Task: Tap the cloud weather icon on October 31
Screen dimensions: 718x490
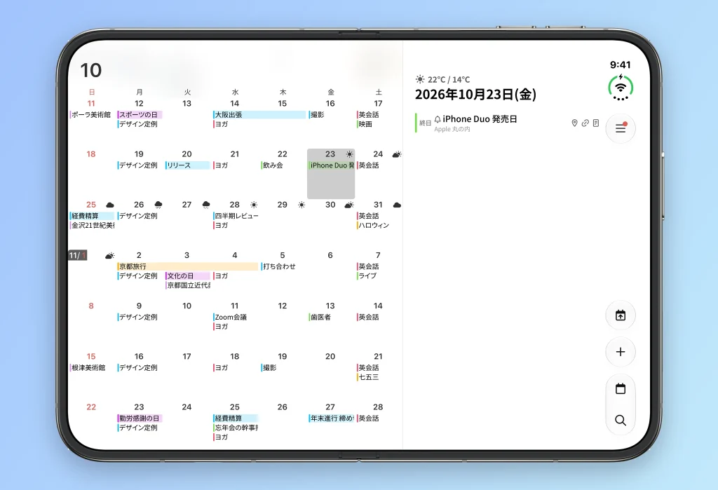Action: point(397,205)
